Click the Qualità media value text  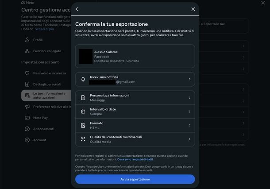100,142
